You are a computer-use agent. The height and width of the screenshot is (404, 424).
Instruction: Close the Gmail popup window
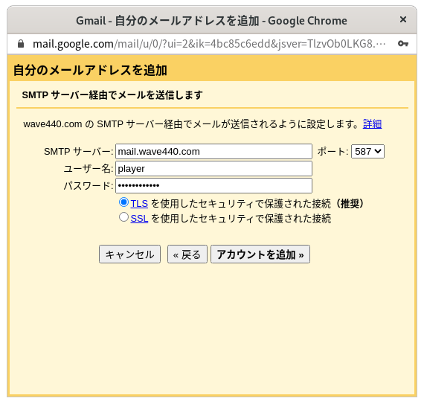(403, 19)
